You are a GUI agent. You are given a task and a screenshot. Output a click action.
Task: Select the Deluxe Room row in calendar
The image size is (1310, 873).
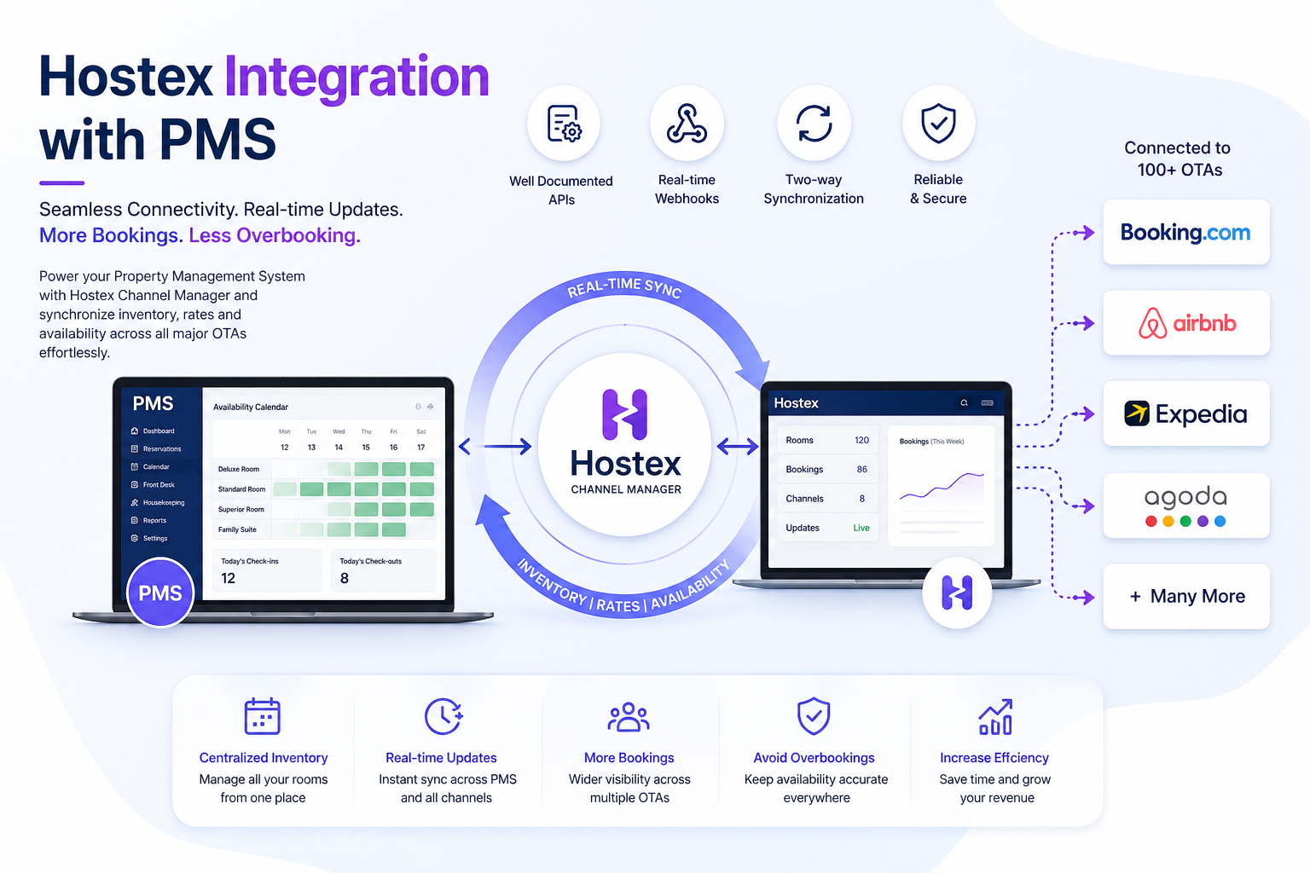(239, 470)
